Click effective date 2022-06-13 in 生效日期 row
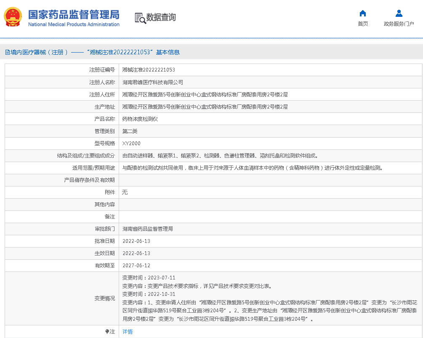Image resolution: width=423 pixels, height=338 pixels. (x=136, y=253)
